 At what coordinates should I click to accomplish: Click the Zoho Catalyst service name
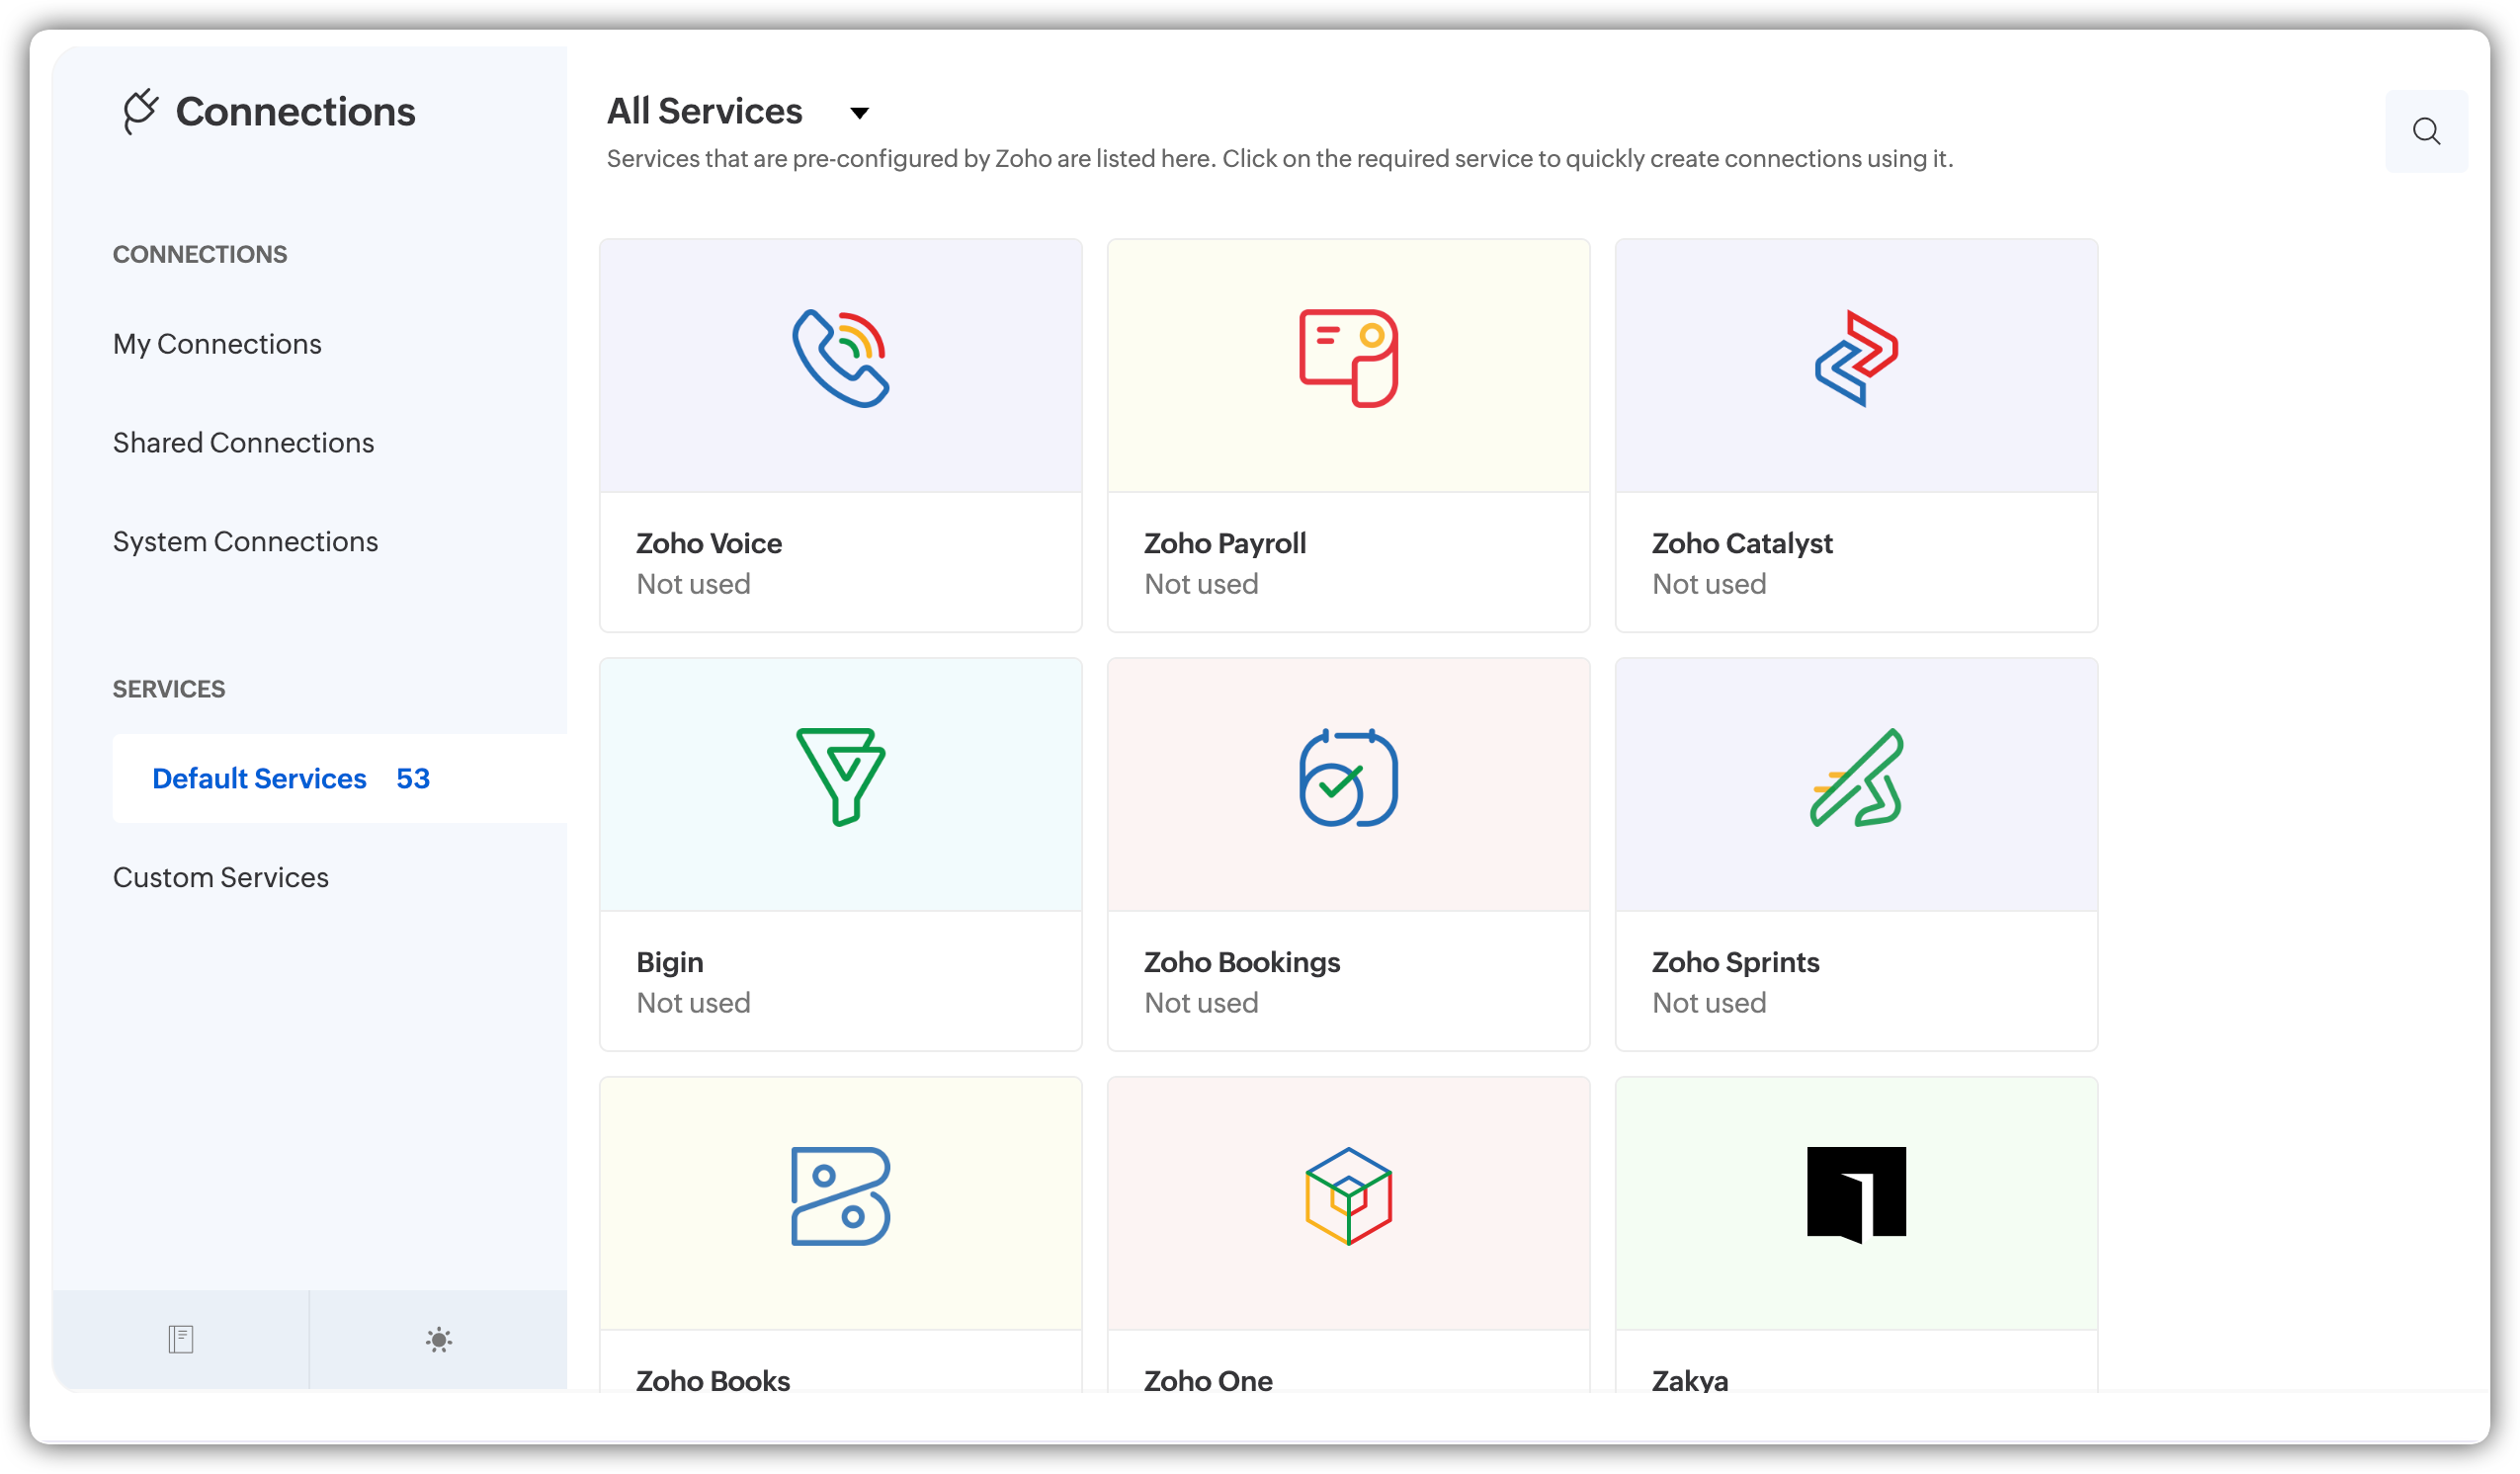[x=1741, y=543]
